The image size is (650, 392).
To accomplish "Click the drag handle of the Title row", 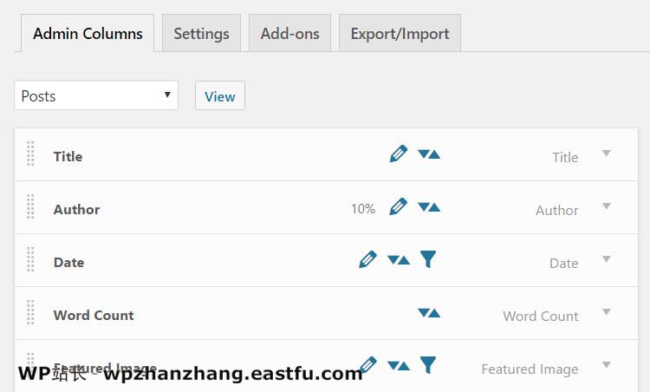I will click(x=31, y=154).
